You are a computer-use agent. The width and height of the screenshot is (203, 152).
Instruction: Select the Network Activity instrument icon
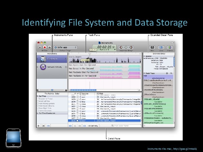[43, 67]
